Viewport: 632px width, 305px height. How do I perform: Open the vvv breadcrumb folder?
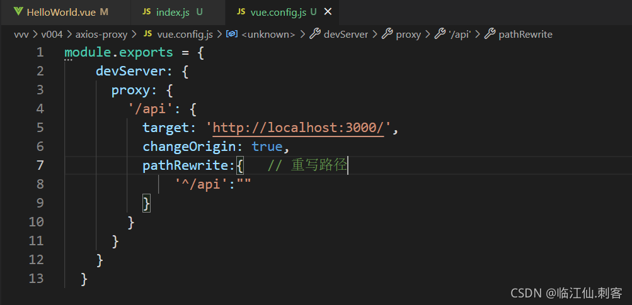21,35
